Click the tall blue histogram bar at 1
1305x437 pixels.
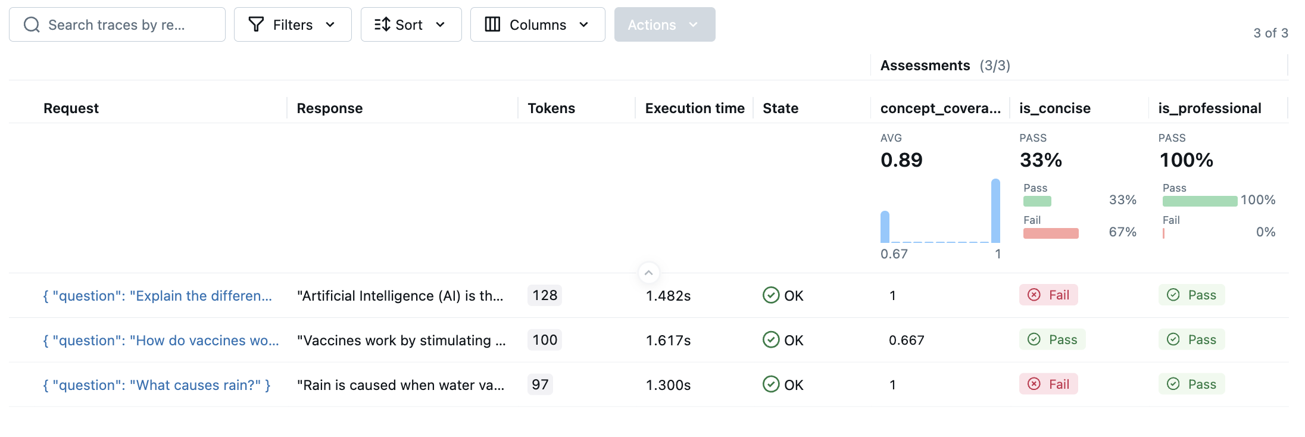995,211
